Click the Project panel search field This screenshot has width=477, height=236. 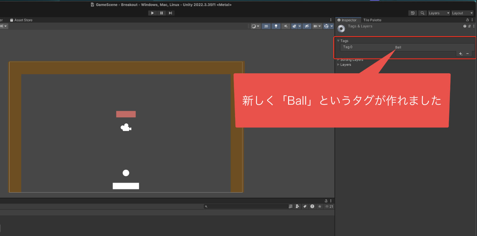point(246,206)
